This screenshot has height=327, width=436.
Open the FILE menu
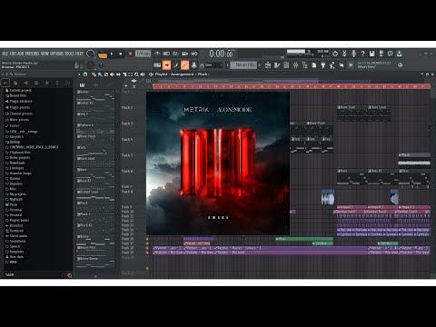click(x=5, y=54)
